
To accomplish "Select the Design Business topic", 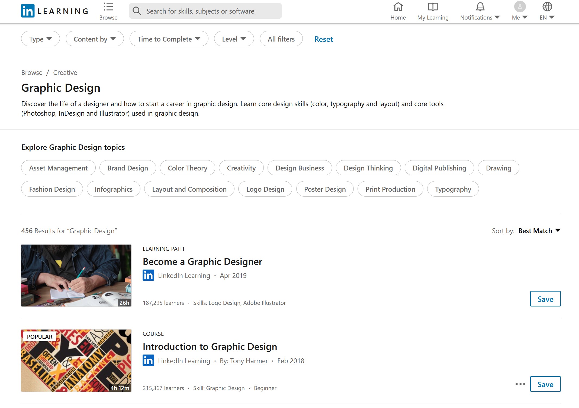I will click(300, 168).
